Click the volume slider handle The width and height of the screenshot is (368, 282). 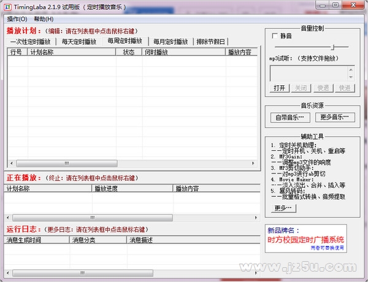(x=332, y=47)
